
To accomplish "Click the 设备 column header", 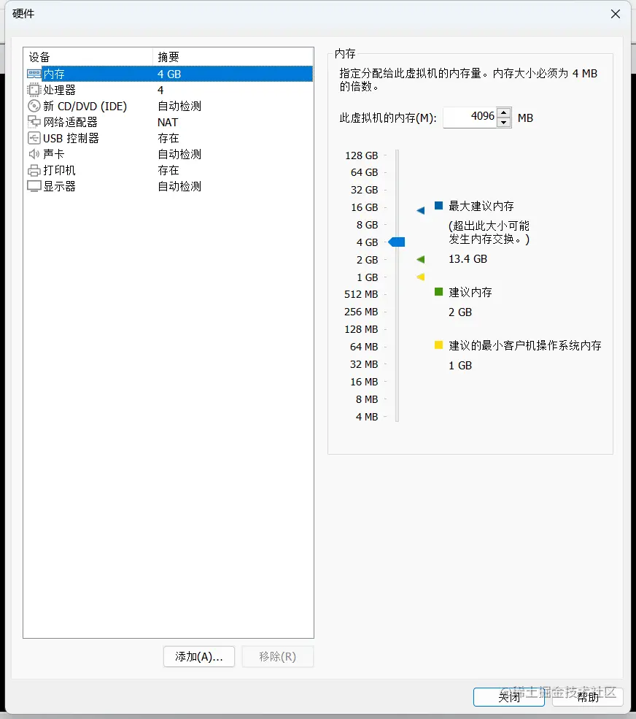I will 88,57.
